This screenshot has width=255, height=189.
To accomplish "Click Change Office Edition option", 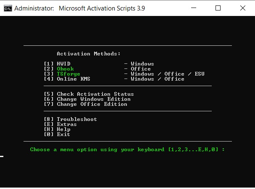I will [92, 104].
